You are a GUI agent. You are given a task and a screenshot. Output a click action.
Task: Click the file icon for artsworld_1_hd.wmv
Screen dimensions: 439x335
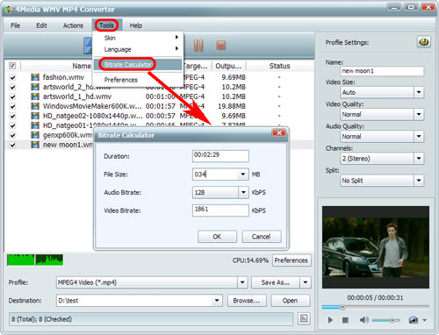pos(35,96)
